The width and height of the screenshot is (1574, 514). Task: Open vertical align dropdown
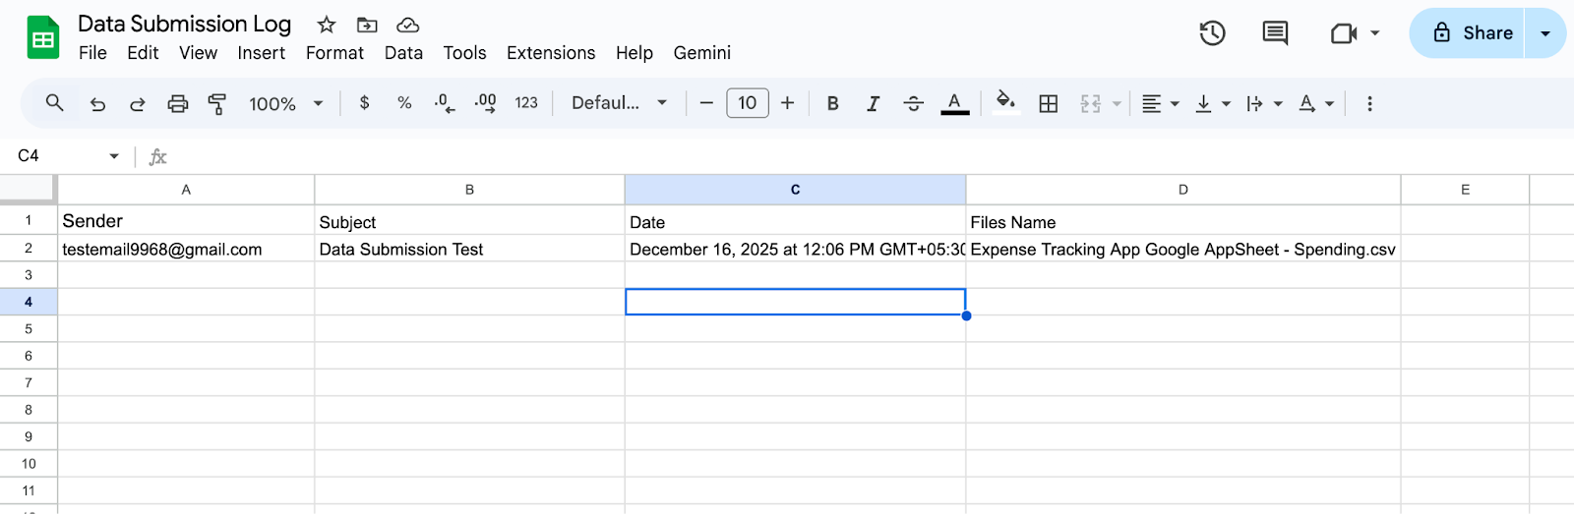(x=1212, y=103)
